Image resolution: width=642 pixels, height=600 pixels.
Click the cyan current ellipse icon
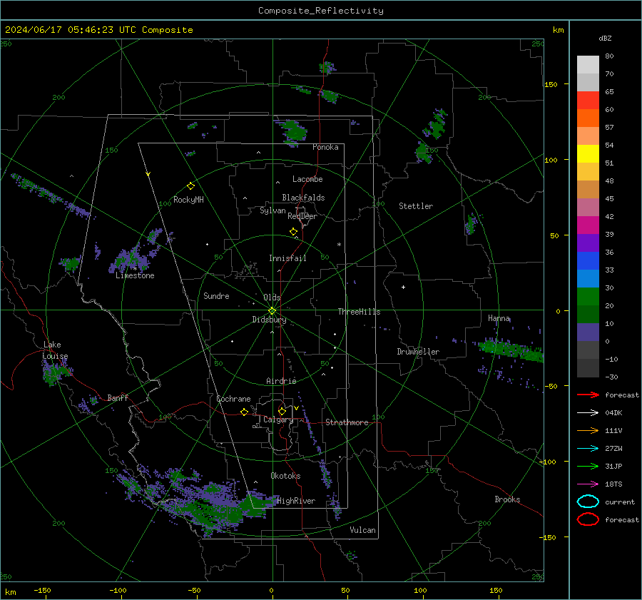point(588,502)
